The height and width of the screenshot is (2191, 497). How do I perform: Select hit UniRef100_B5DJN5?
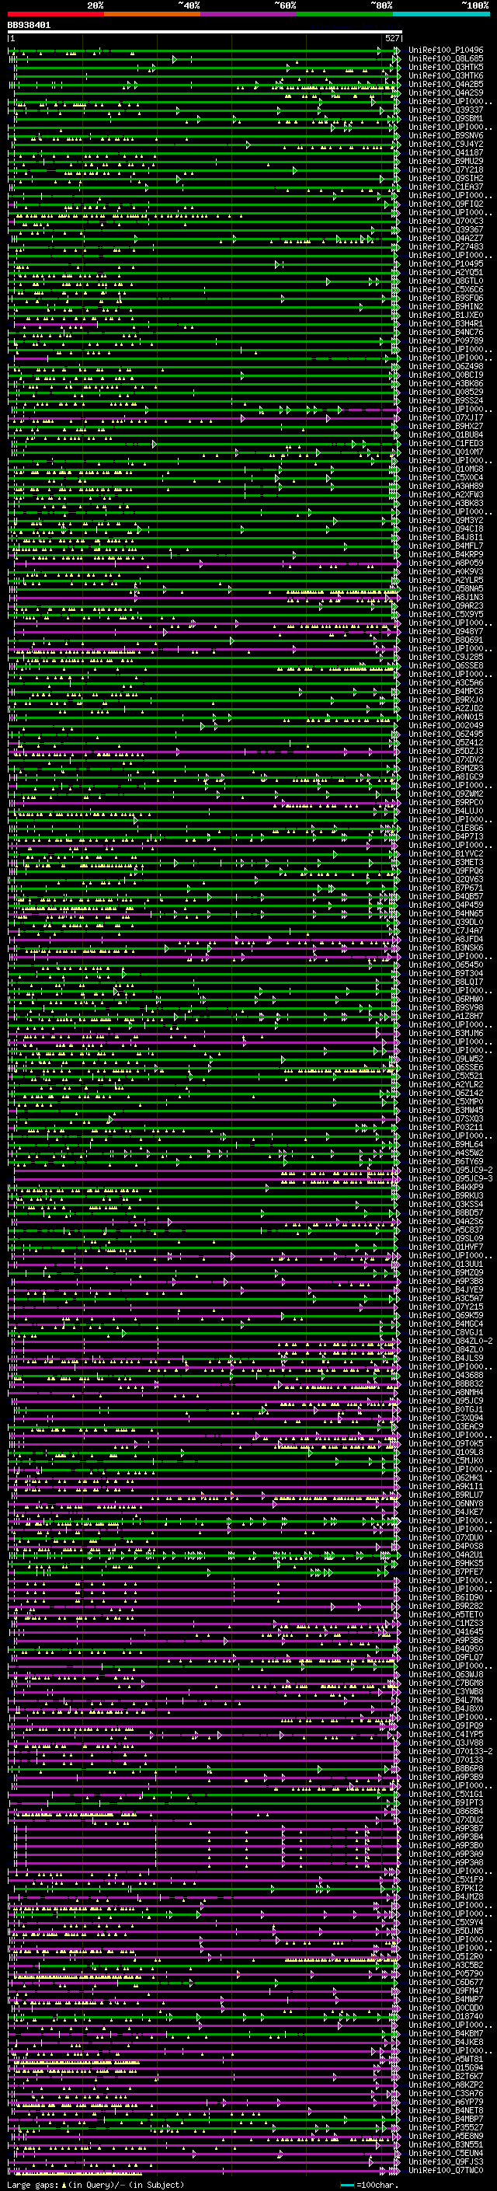[x=446, y=1931]
